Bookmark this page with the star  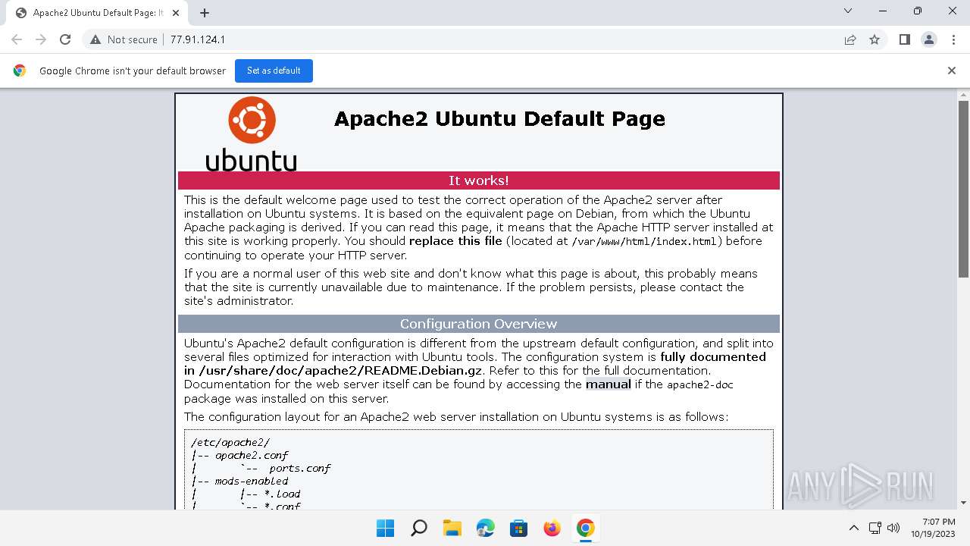pyautogui.click(x=875, y=39)
